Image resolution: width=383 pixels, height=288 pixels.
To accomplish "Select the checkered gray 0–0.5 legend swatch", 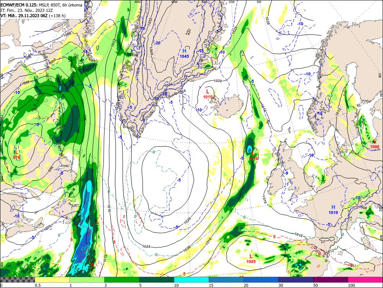I will click(17, 280).
